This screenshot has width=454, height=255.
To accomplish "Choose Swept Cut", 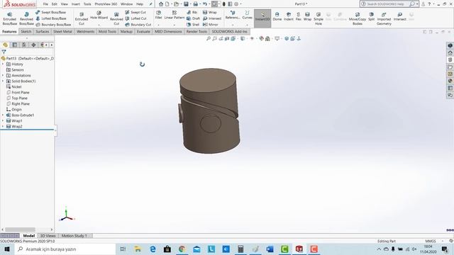I will coord(135,12).
